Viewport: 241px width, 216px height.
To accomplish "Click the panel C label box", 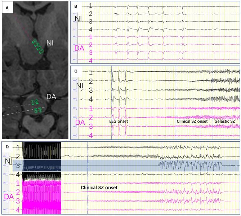I will 76,72.
